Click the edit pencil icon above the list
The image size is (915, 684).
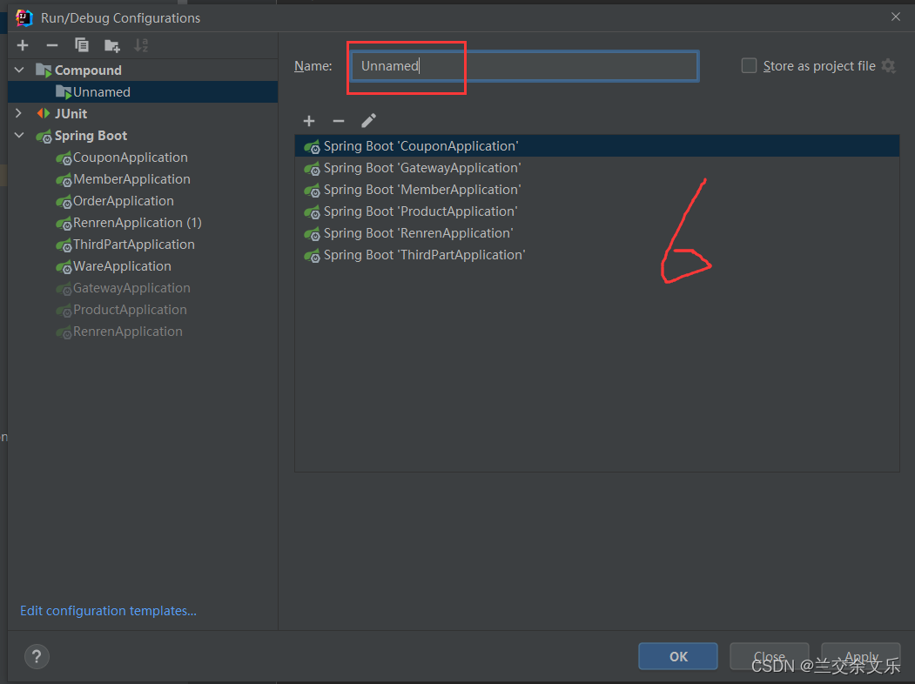coord(369,121)
